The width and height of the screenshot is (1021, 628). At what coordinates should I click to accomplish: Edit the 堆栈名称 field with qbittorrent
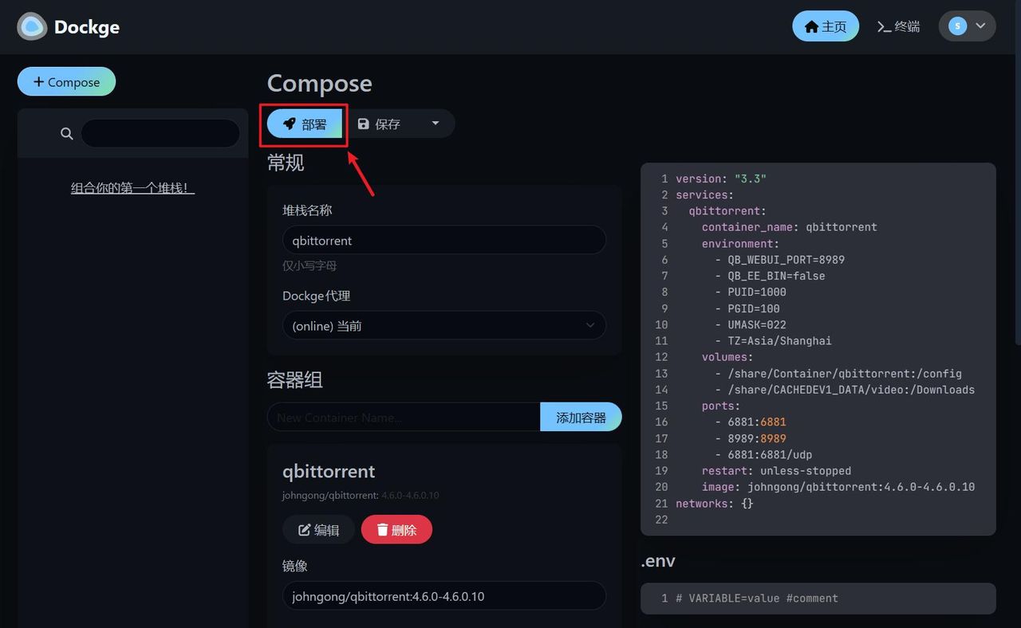point(444,240)
